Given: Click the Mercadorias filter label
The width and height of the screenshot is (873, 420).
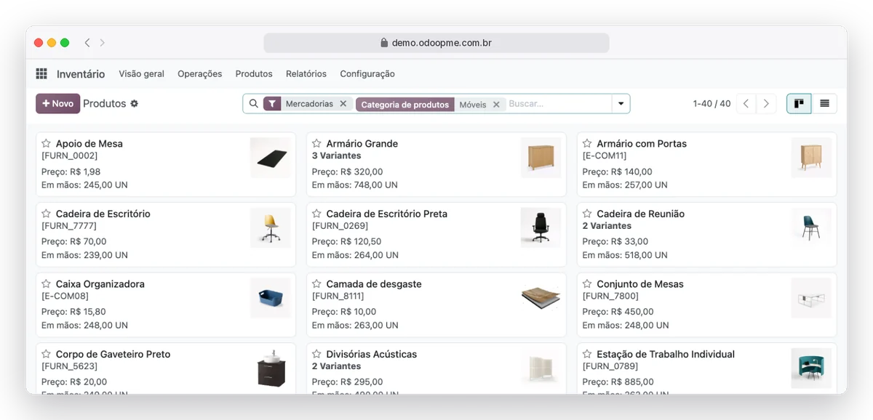Looking at the screenshot, I should tap(309, 104).
